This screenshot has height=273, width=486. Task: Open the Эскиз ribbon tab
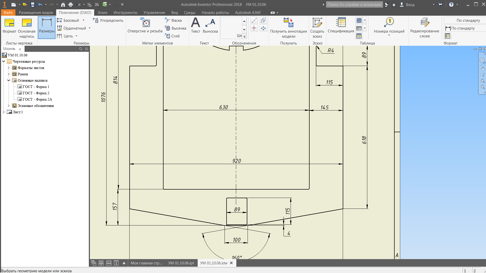point(102,13)
